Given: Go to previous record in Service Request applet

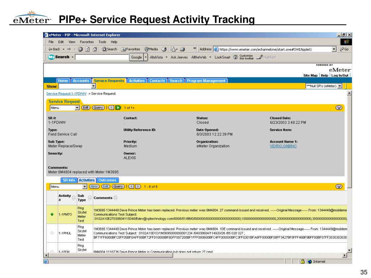Looking at the screenshot, I should [x=111, y=108].
